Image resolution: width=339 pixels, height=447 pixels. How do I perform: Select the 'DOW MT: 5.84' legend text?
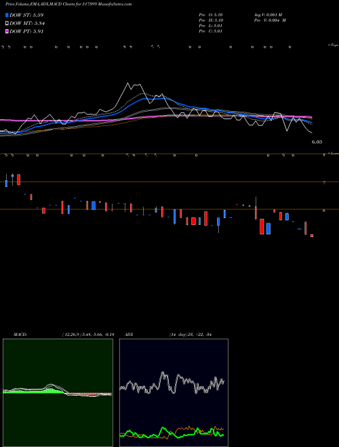pos(27,24)
